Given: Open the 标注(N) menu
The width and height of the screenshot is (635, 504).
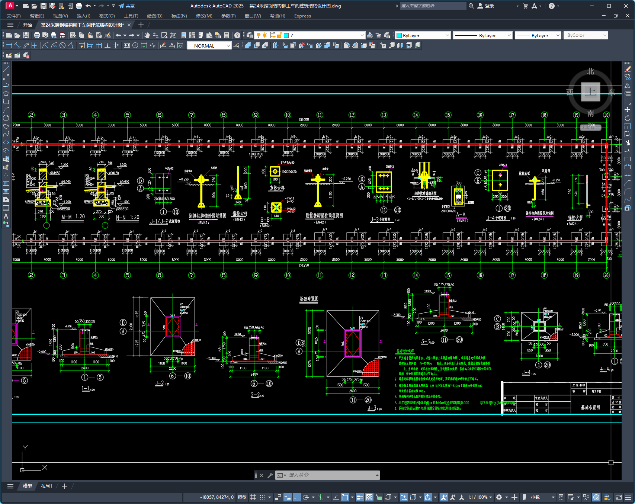Looking at the screenshot, I should tap(179, 16).
